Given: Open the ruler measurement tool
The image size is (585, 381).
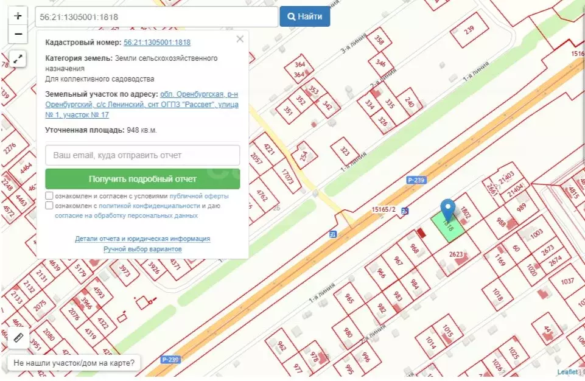Looking at the screenshot, I should tap(18, 337).
